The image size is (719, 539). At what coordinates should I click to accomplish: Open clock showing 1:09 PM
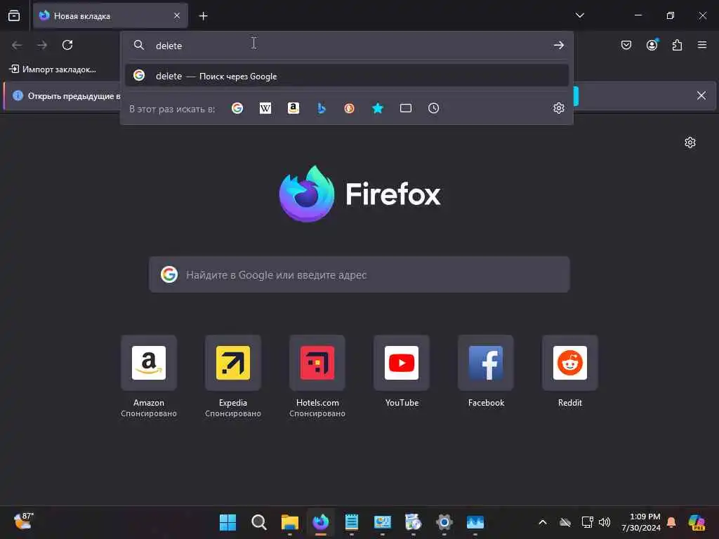(x=640, y=522)
